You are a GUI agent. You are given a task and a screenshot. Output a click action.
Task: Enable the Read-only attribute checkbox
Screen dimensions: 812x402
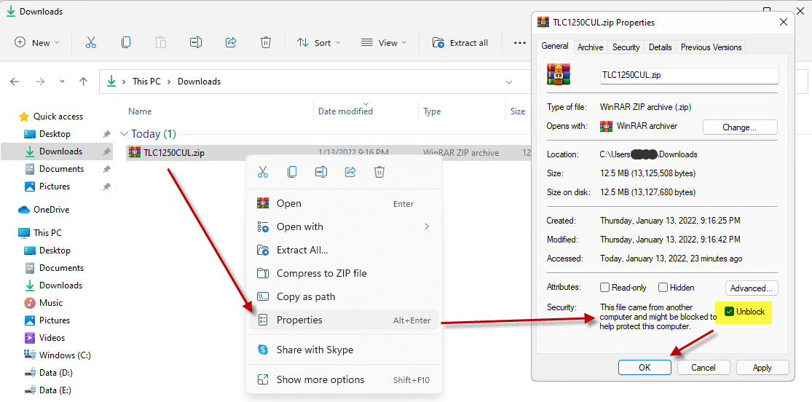[x=605, y=288]
